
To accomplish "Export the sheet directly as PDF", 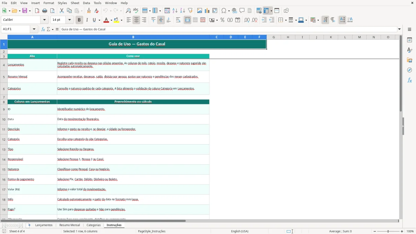I will click(37, 11).
